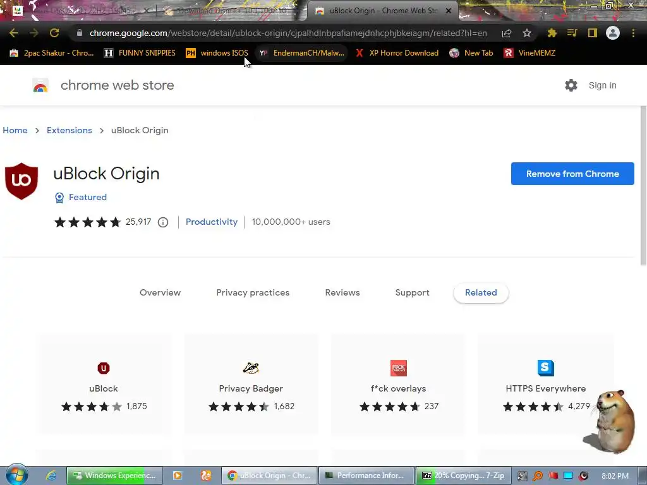The height and width of the screenshot is (485, 647).
Task: Click the Featured badge icon
Action: click(x=59, y=198)
